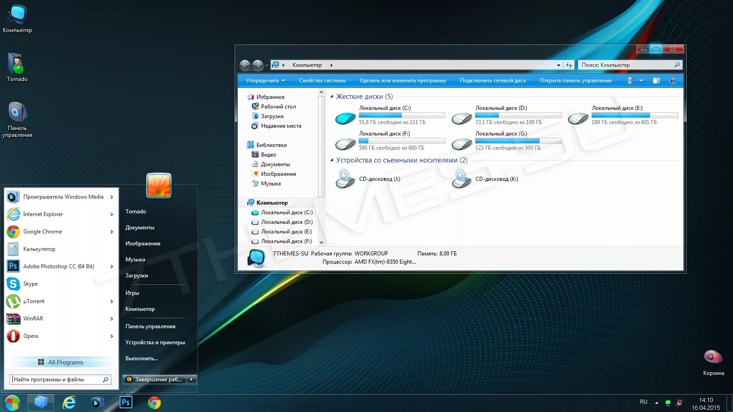733x412 pixels.
Task: Launch Internet Explorer from the taskbar
Action: (x=69, y=403)
